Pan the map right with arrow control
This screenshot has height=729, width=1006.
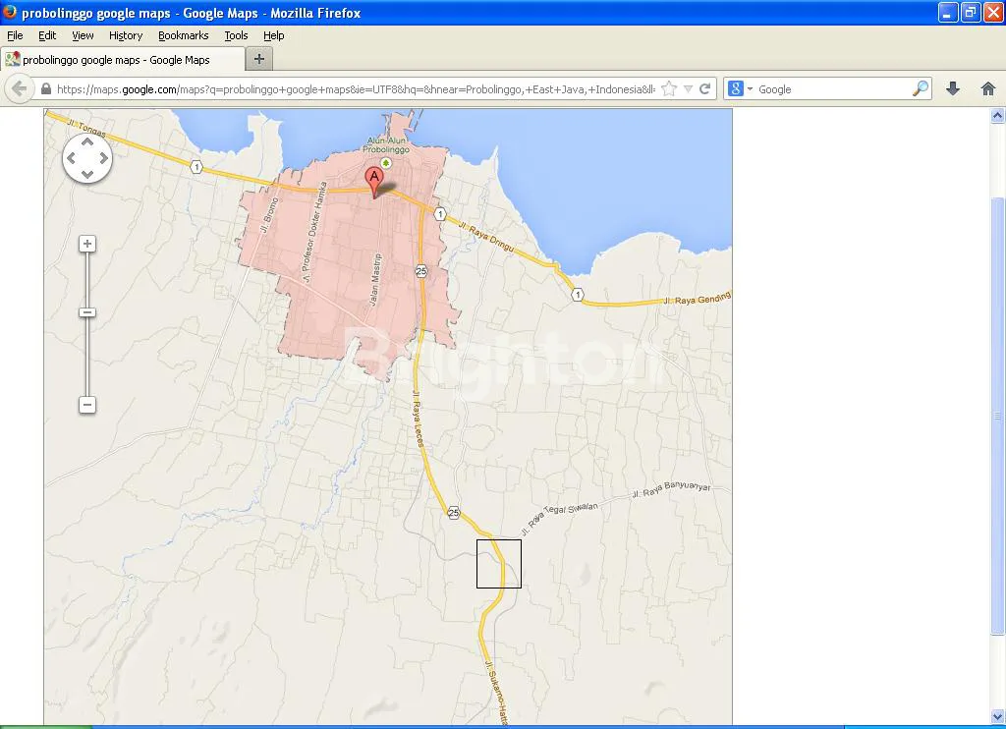coord(103,158)
